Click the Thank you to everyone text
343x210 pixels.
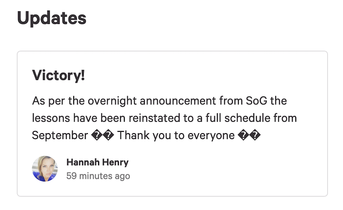176,135
